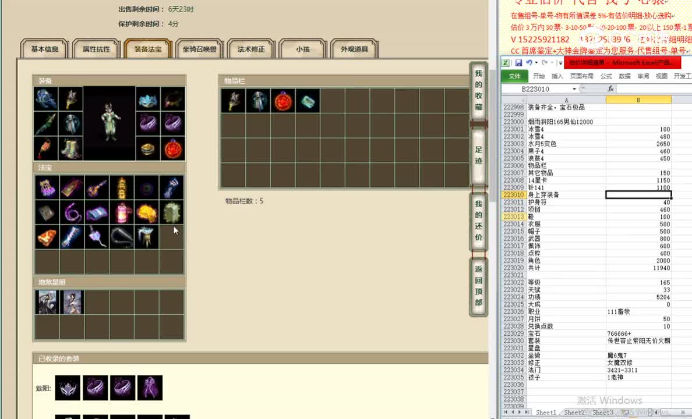Switch to Sheet2 tab in Excel
This screenshot has height=419, width=692.
click(574, 413)
